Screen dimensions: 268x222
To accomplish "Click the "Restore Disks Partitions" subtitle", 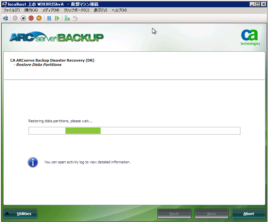I will coord(39,65).
